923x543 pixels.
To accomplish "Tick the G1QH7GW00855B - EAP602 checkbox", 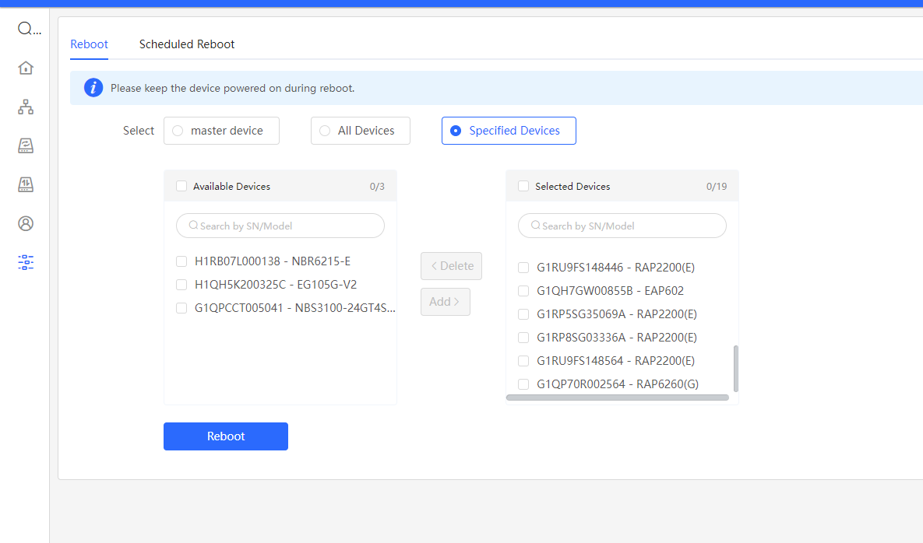I will pos(523,291).
